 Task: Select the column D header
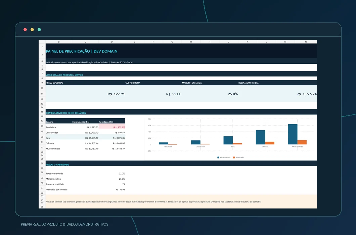(x=112, y=42)
